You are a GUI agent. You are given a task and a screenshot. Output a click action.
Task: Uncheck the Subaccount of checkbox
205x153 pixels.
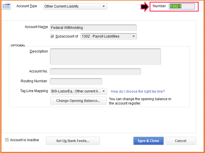52,36
